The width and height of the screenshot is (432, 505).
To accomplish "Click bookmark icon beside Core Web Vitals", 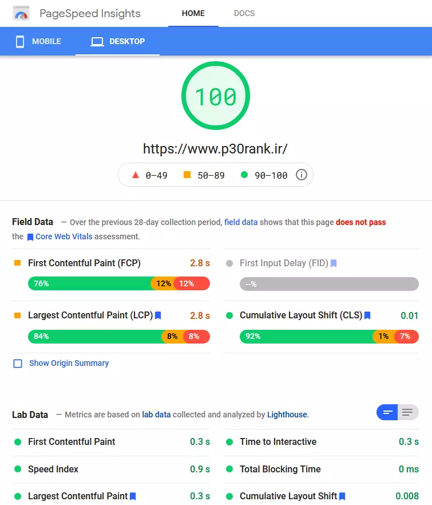I will 30,237.
